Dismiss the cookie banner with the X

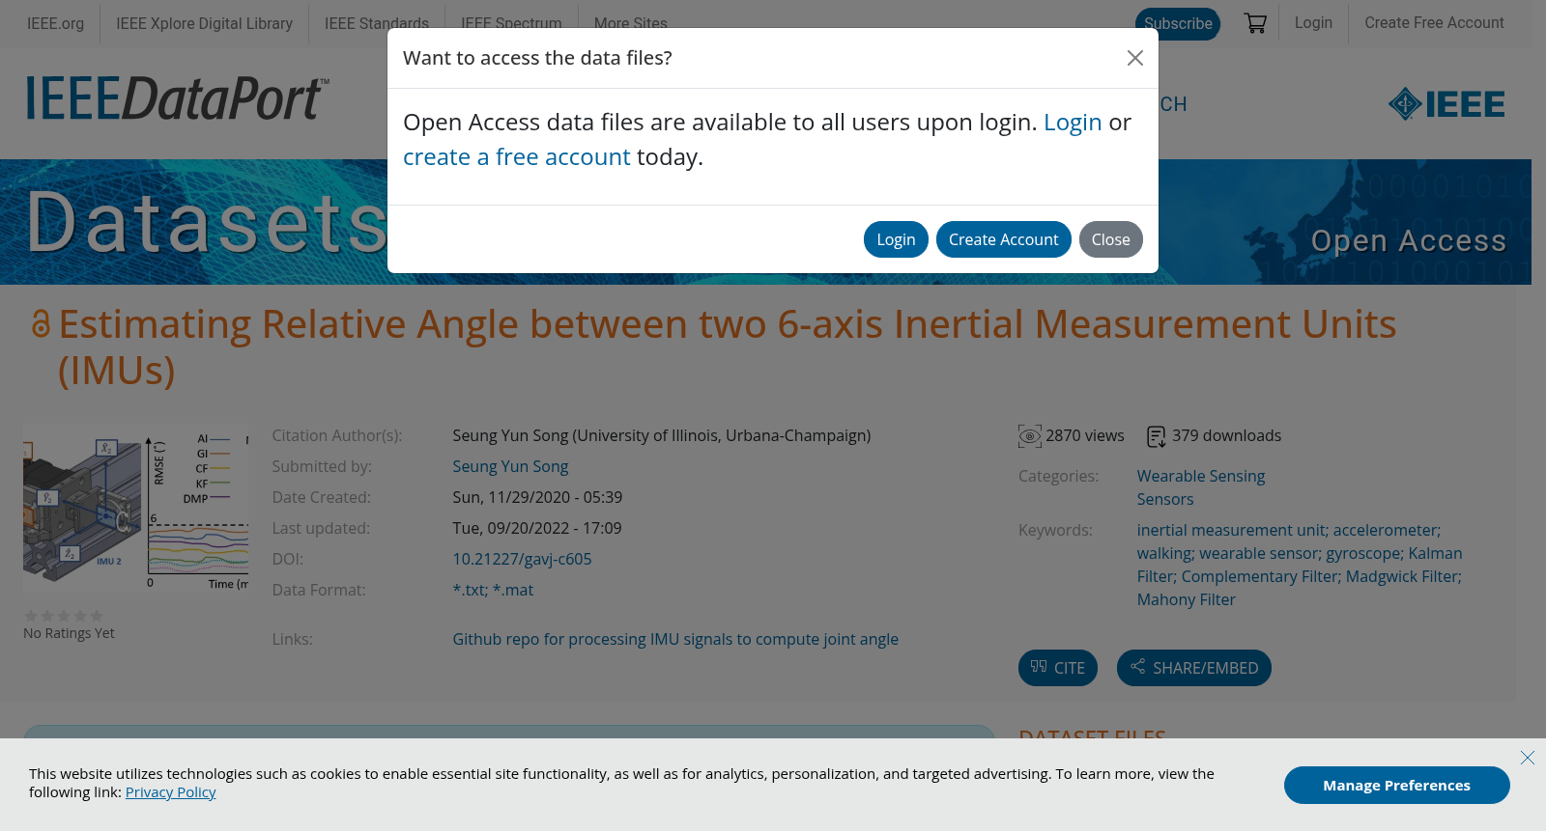click(1528, 758)
